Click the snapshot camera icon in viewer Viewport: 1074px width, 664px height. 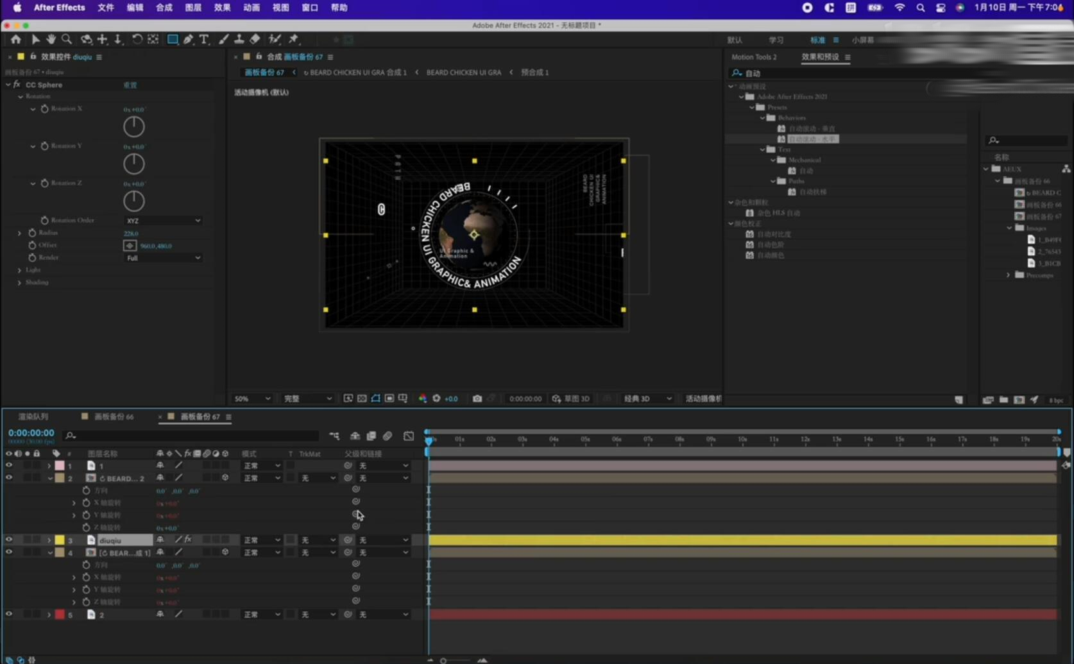click(477, 398)
